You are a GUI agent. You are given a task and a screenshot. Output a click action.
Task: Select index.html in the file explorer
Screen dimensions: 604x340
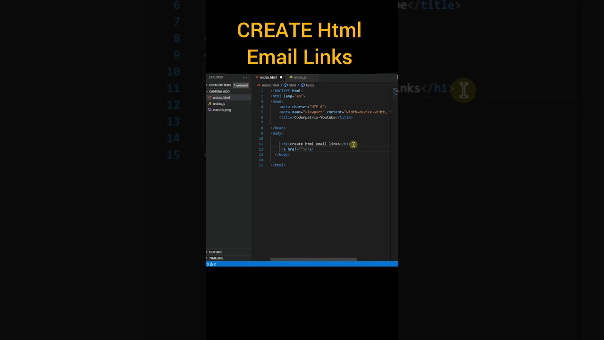click(x=228, y=97)
